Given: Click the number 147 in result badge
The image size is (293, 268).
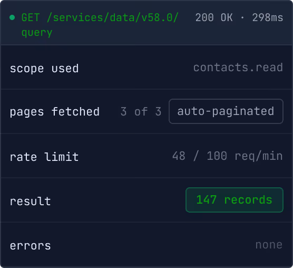Looking at the screenshot, I should coord(207,200).
